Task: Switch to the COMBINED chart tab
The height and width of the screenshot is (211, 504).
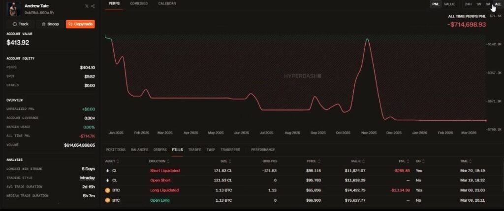Action: tap(139, 3)
